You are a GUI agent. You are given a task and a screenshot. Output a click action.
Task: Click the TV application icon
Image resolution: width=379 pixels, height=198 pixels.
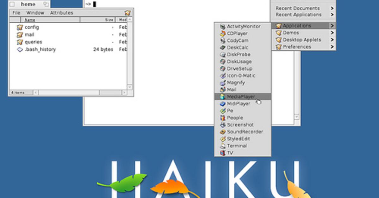point(222,153)
